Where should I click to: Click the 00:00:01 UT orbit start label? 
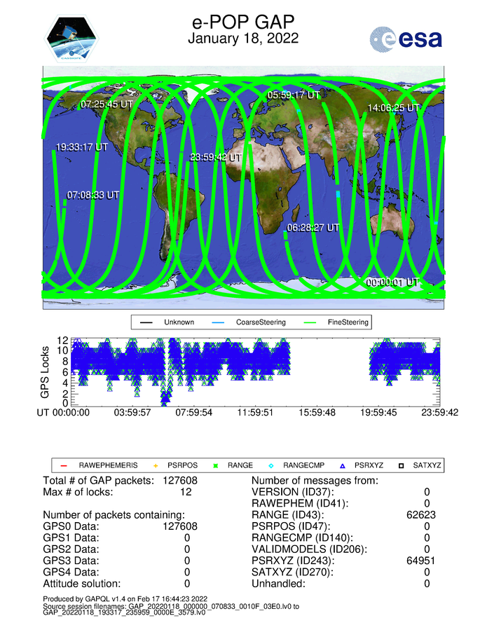pyautogui.click(x=392, y=282)
